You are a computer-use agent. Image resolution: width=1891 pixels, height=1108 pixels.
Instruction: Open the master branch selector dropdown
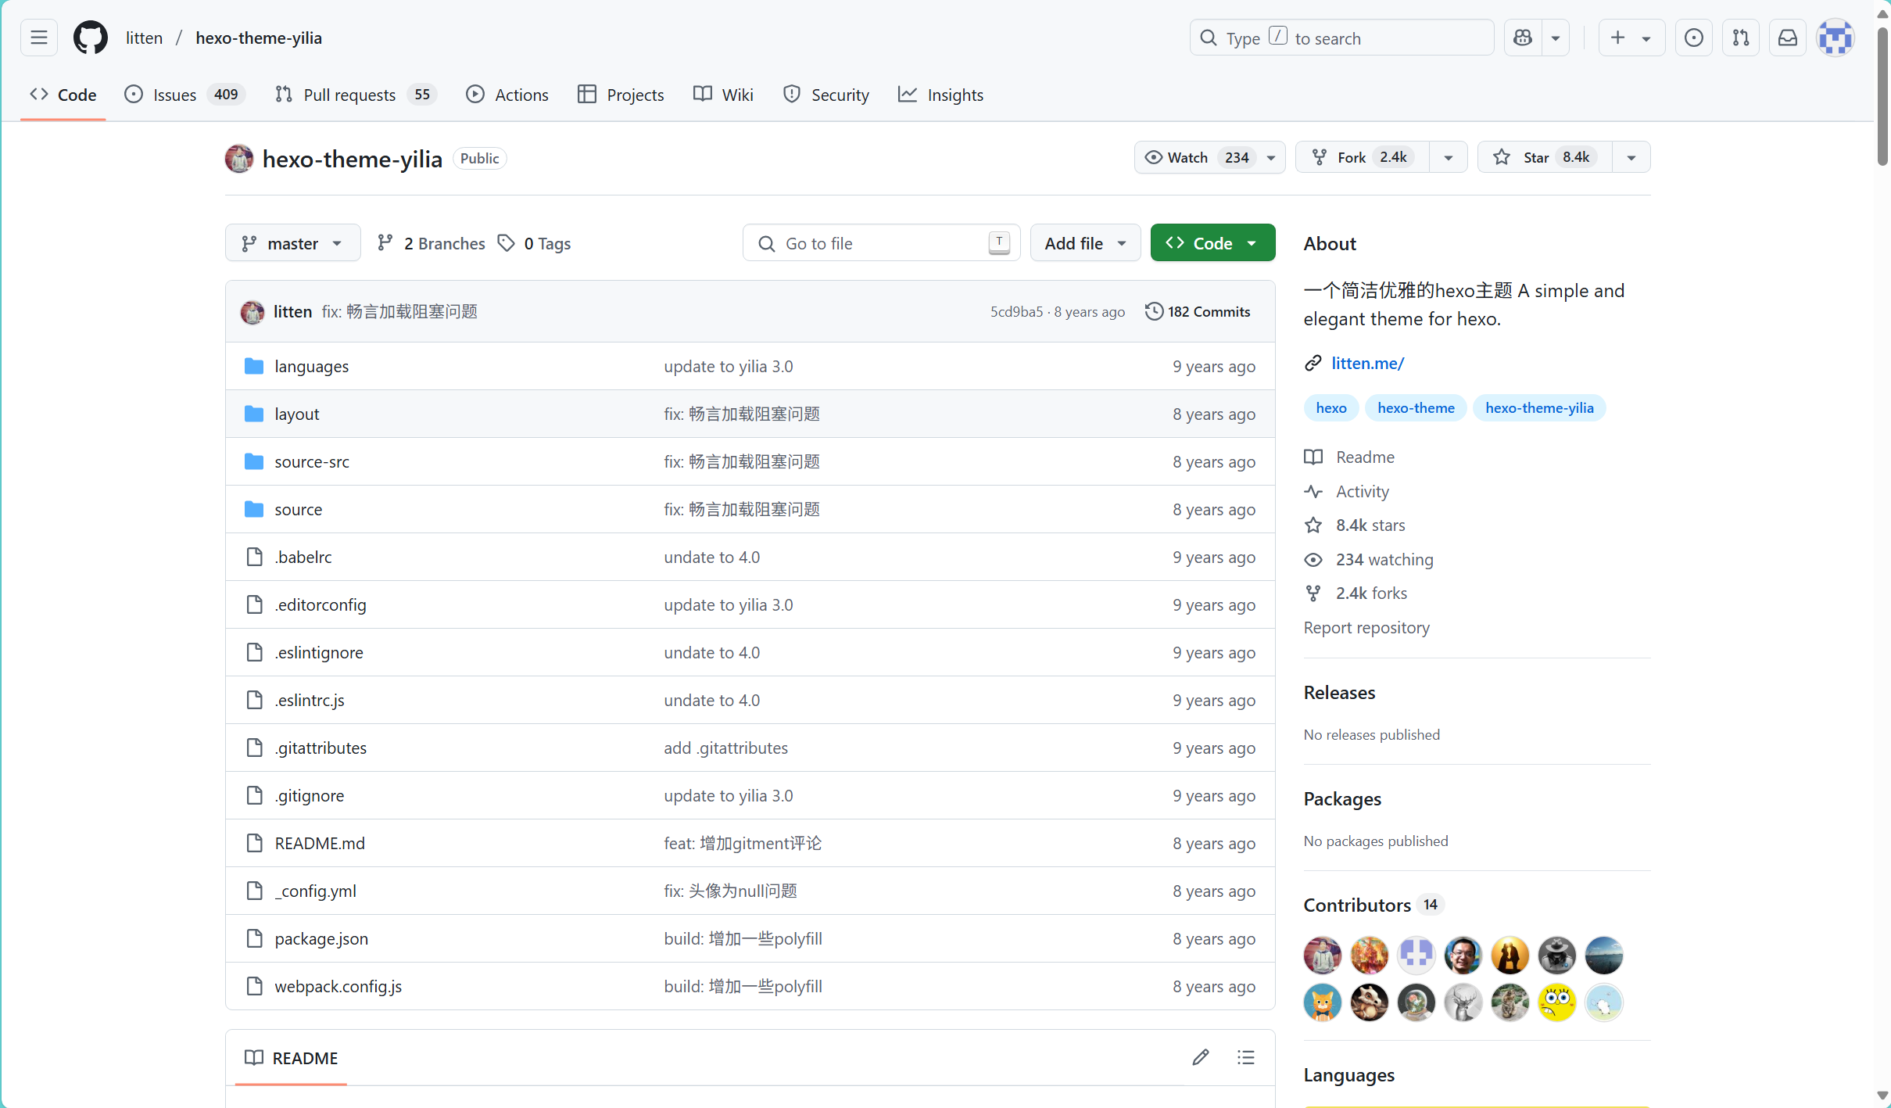293,243
